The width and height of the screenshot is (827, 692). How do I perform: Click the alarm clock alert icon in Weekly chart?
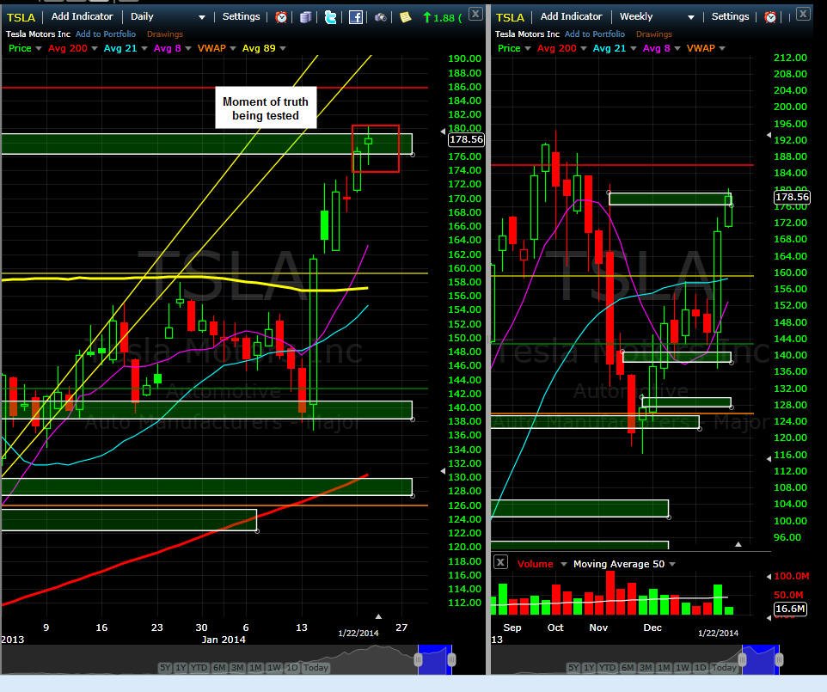pyautogui.click(x=770, y=17)
